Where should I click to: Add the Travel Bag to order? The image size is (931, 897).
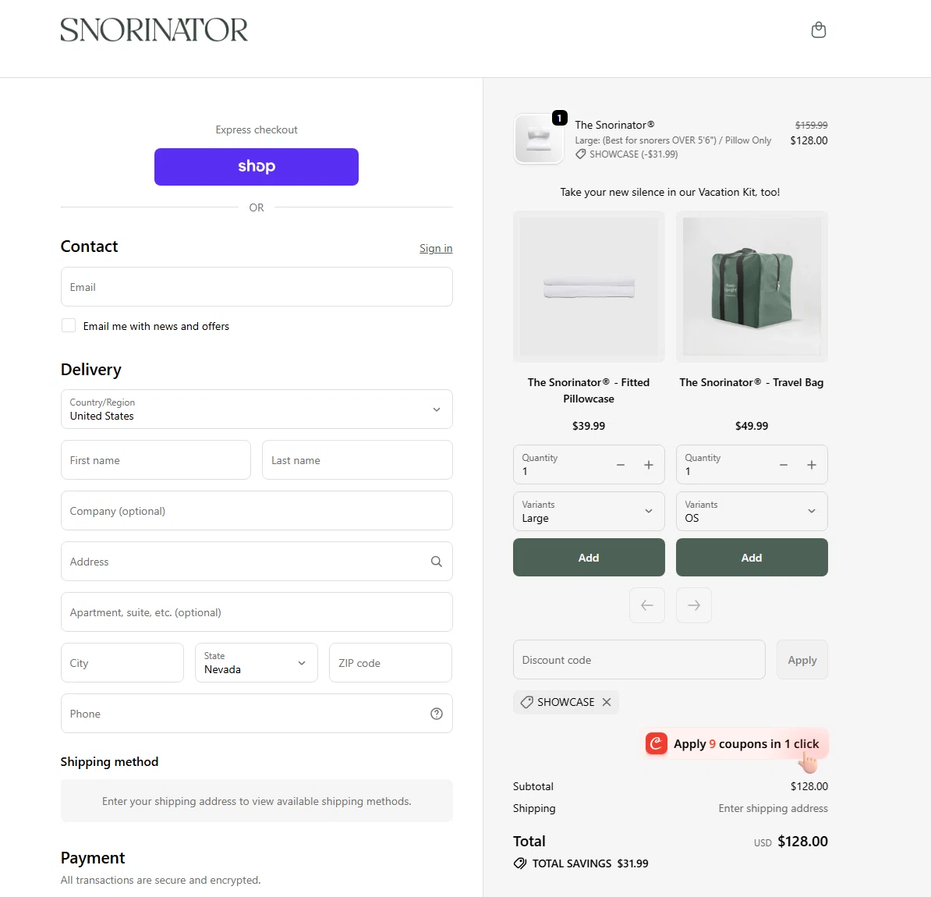[752, 557]
